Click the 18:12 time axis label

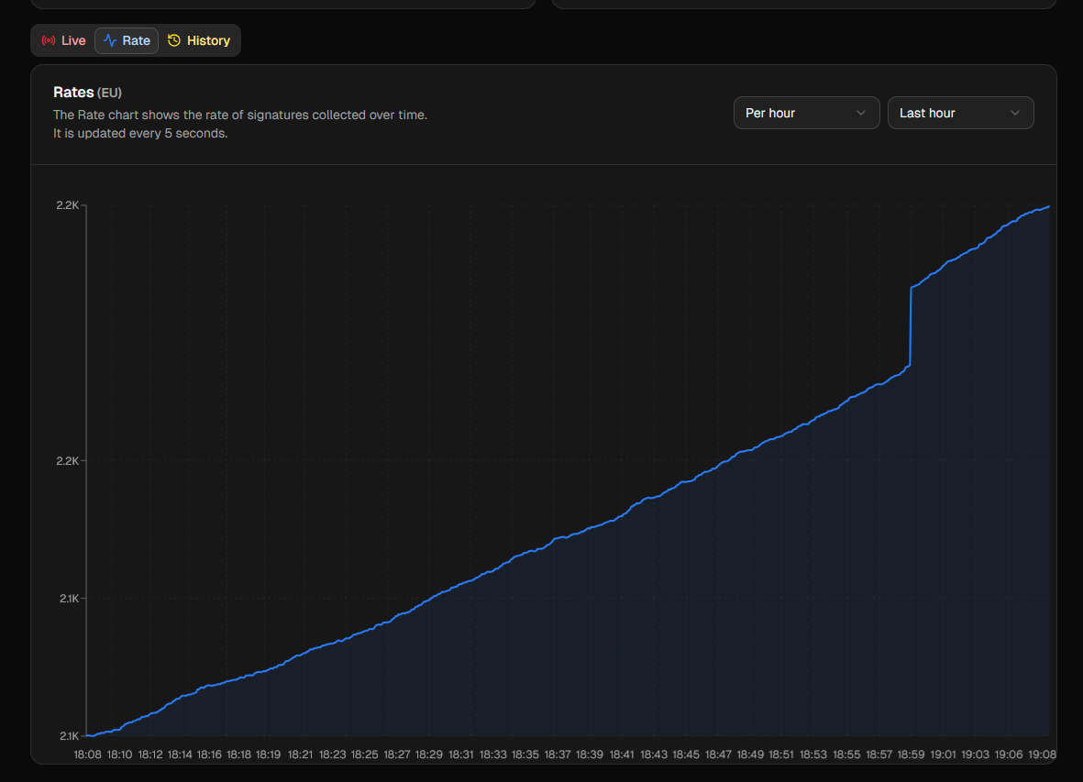click(149, 754)
